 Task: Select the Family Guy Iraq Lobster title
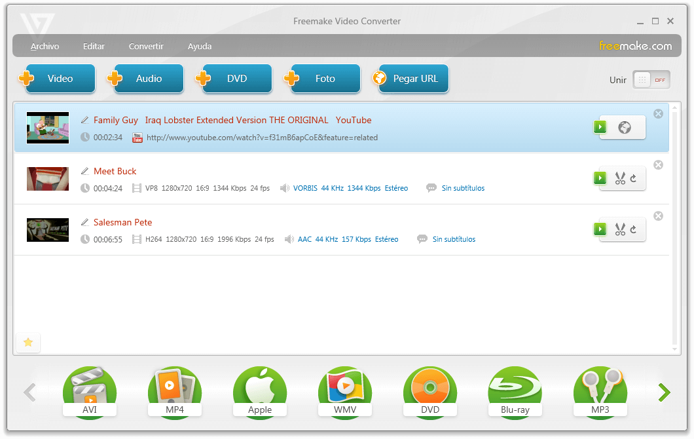coord(232,120)
